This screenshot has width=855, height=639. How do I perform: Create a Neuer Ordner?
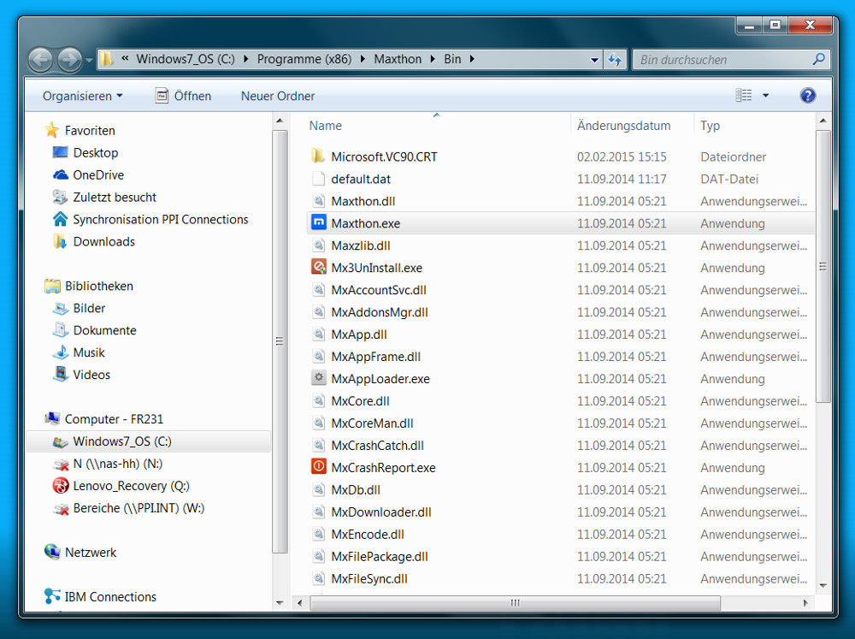click(278, 96)
